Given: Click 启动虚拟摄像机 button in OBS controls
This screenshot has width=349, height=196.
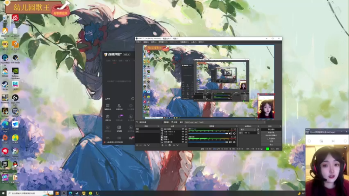Looking at the screenshot, I should 271,135.
